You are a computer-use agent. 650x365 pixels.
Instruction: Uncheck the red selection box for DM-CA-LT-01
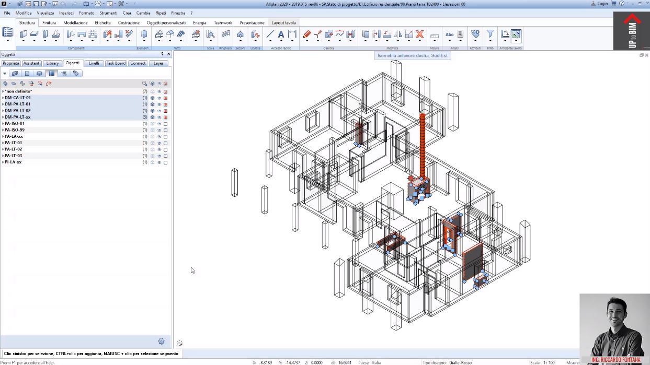[x=166, y=98]
